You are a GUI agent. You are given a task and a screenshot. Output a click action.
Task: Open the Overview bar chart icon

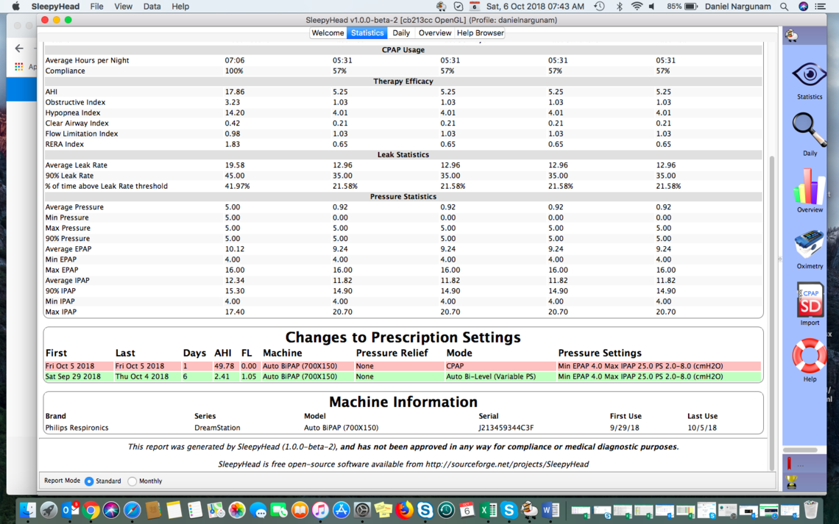(x=809, y=187)
